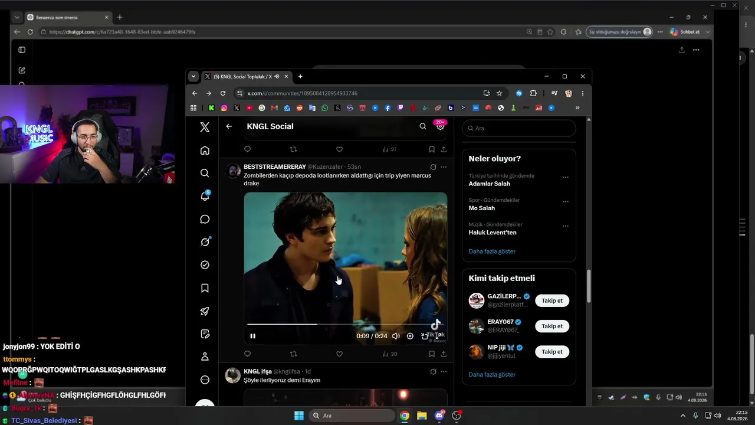This screenshot has height=425, width=755.
Task: Open X notifications bell
Action: 205,196
